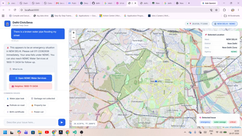242x136 pixels.
Task: Open the browser extensions puzzle icon
Action: coord(224,10)
